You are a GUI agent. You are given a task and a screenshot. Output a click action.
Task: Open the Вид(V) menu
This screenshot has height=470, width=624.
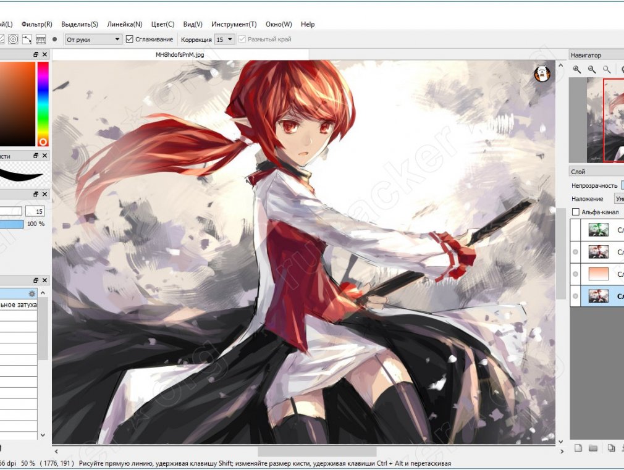click(x=193, y=24)
